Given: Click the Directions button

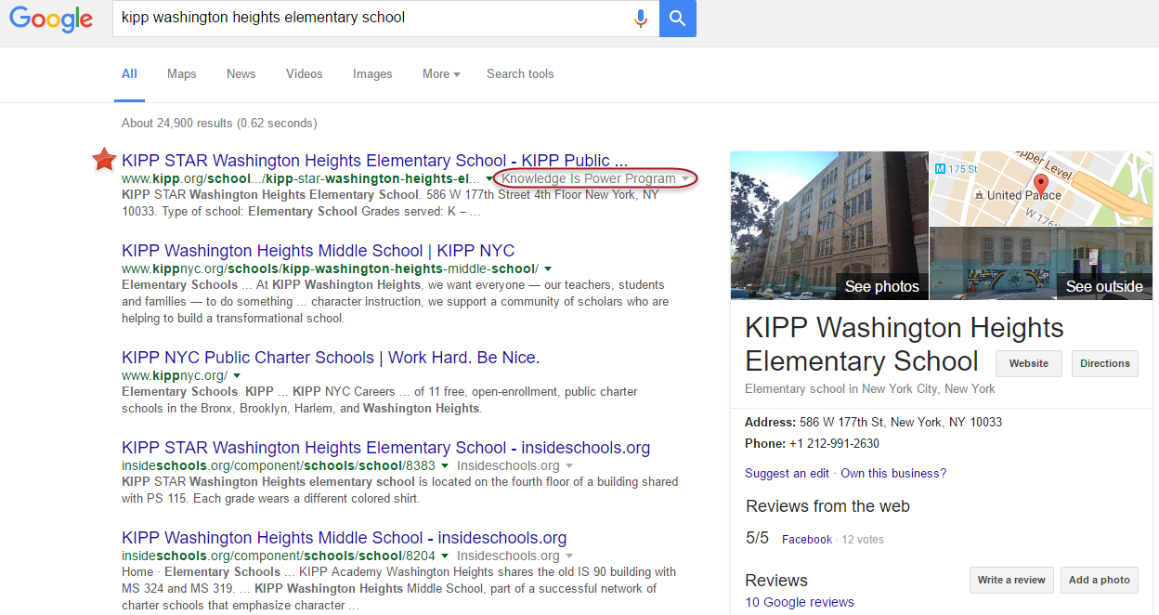Looking at the screenshot, I should (1104, 363).
